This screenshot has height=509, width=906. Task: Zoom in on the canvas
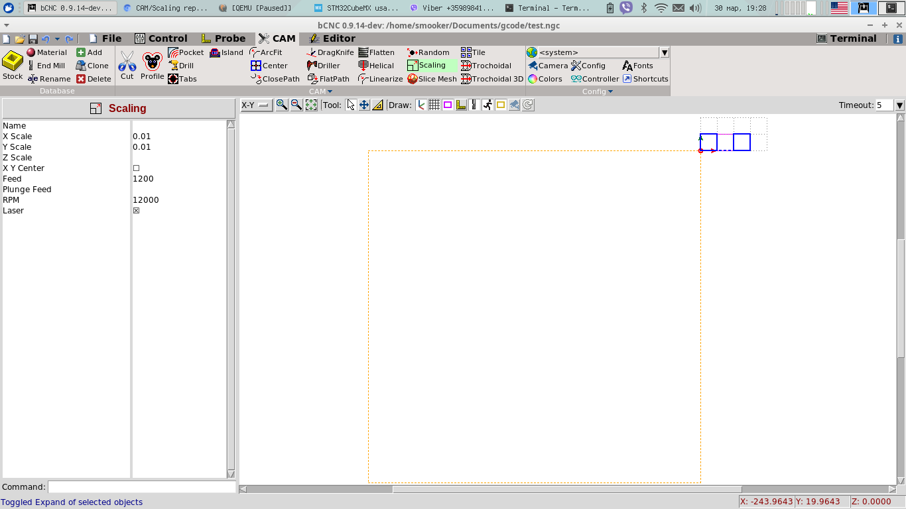coord(282,105)
